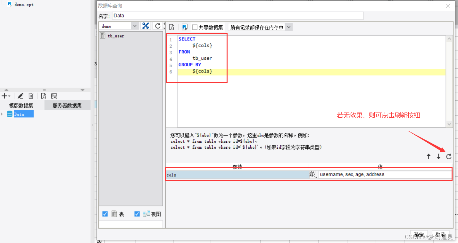This screenshot has width=458, height=243.
Task: Click the SELECT keyword on line 1
Action: 187,39
